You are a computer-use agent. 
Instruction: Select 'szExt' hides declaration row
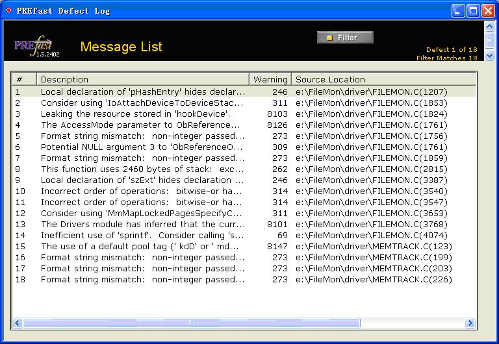244,180
